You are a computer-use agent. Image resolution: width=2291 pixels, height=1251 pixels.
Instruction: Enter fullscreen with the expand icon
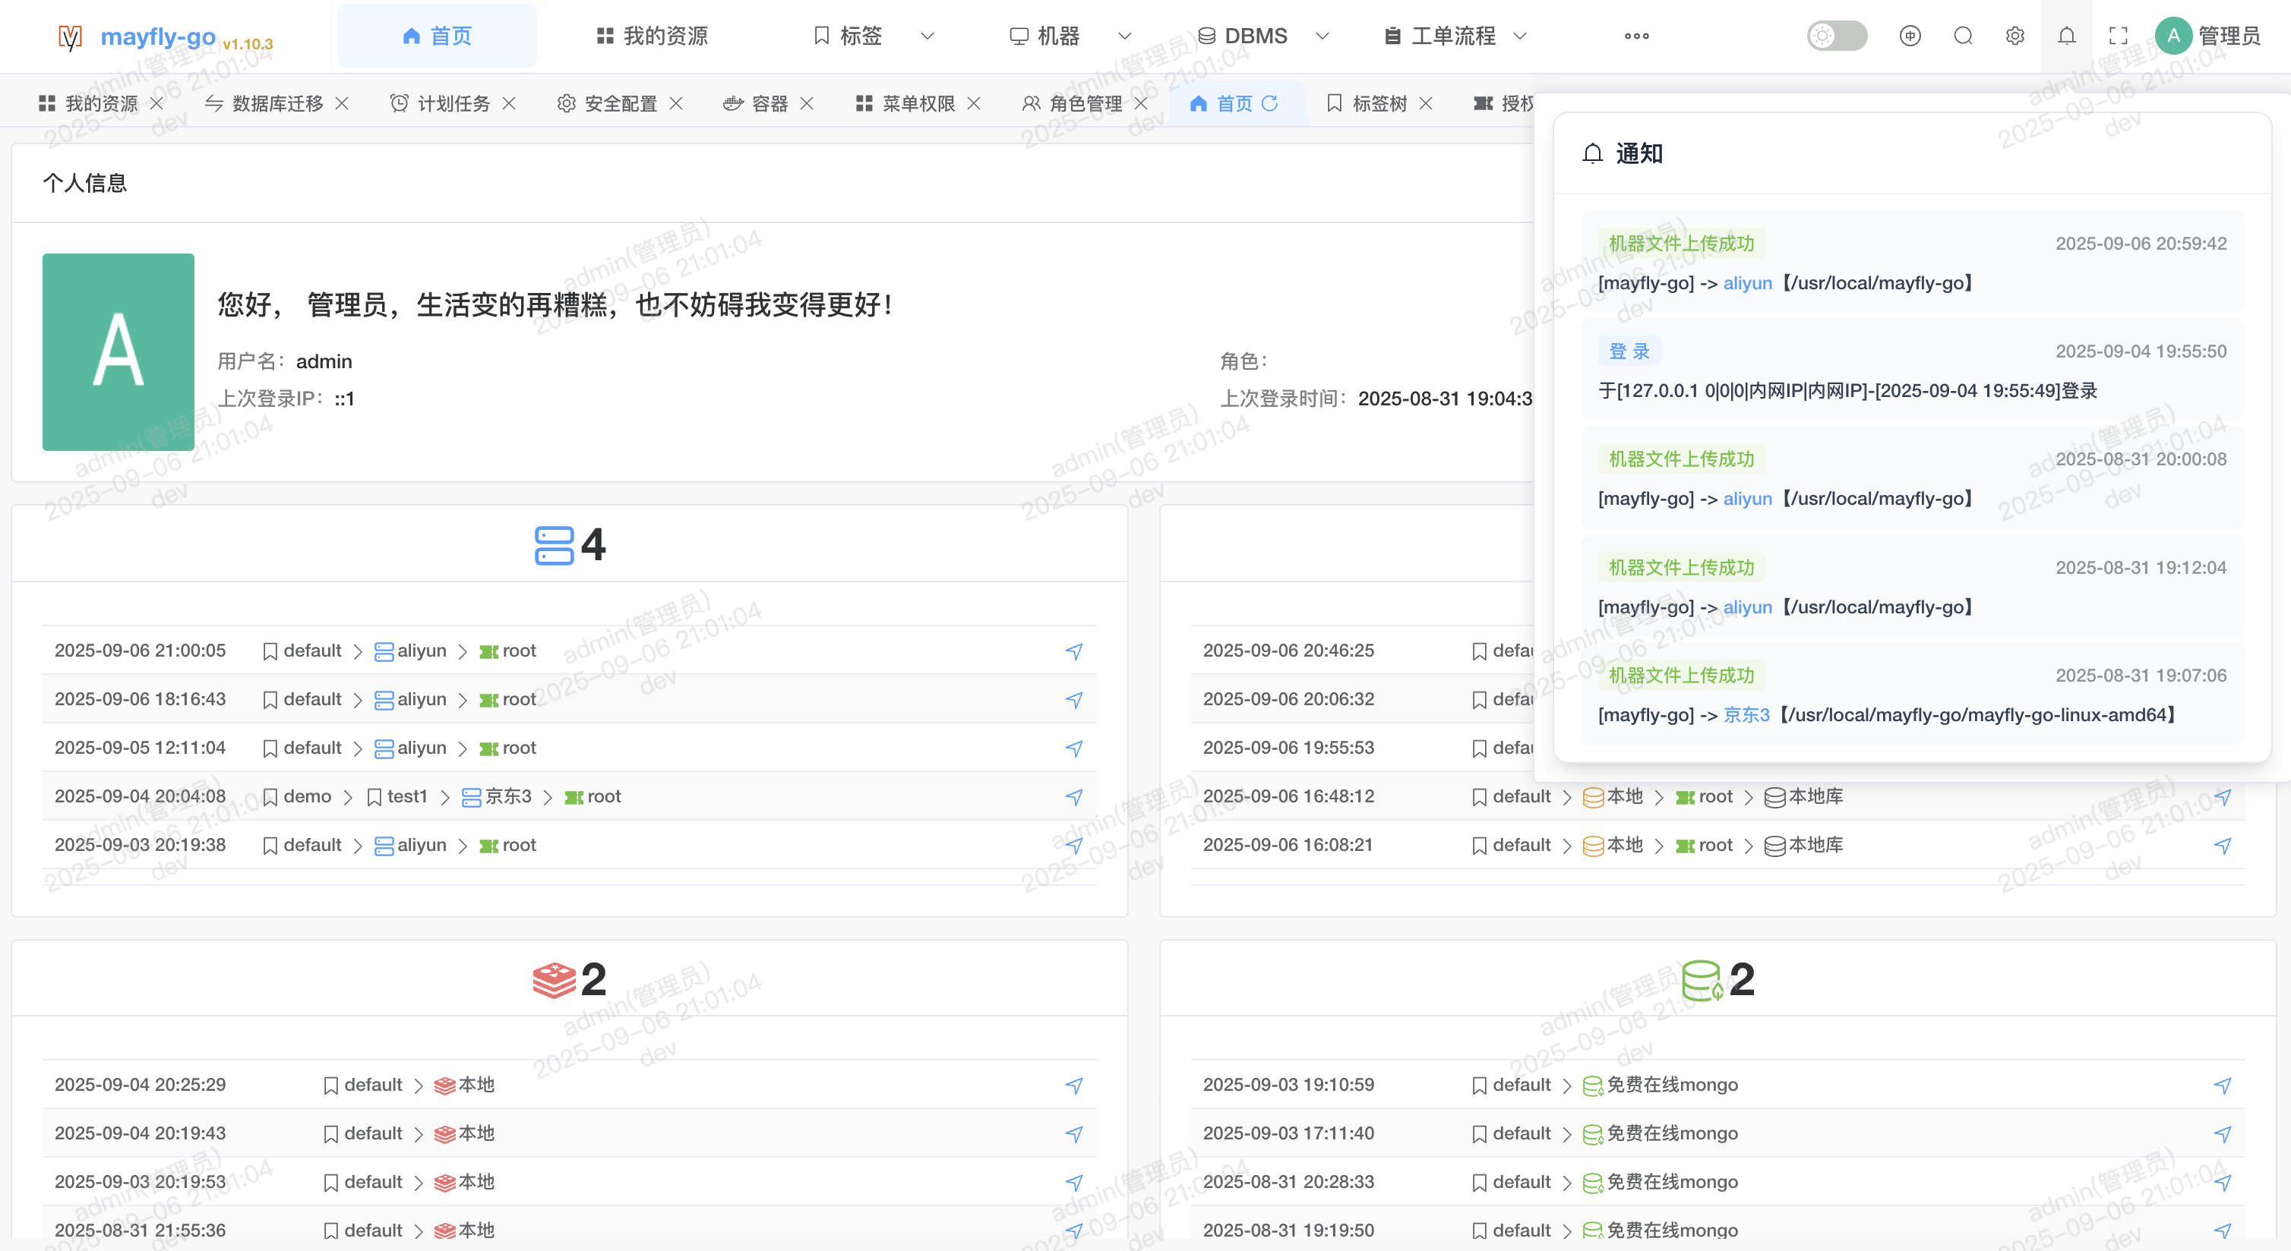point(2119,36)
